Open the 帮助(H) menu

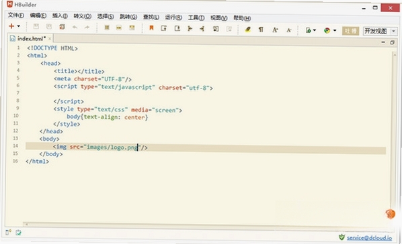pos(242,18)
